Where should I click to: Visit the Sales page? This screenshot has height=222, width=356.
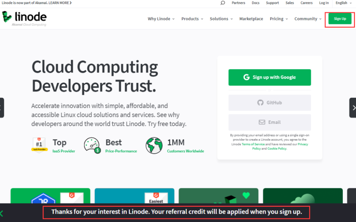coord(290,3)
